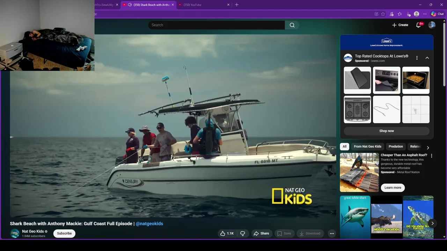Screen dimensions: 447x251
Task: Switch to the (350) YouTube tab
Action: point(204,5)
